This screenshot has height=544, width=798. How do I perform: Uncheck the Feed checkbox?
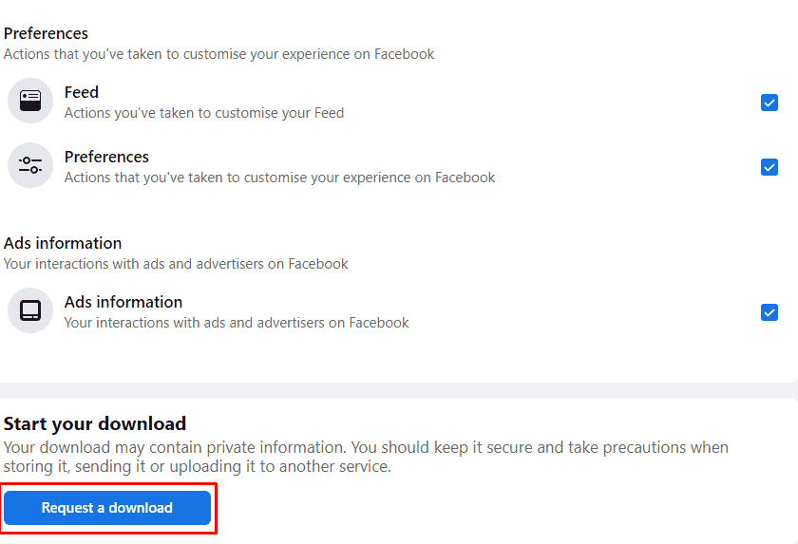[x=769, y=103]
